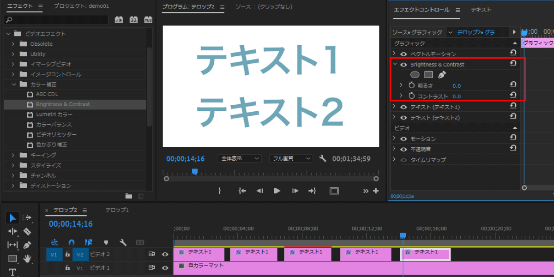The width and height of the screenshot is (554, 277).
Task: Go to Out point
Action: pyautogui.click(x=313, y=191)
